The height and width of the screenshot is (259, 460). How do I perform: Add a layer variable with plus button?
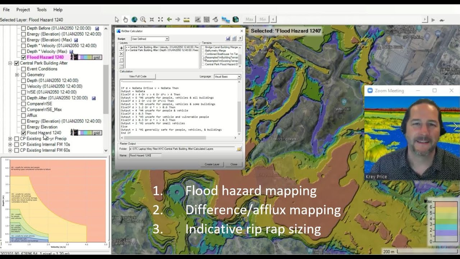[121, 48]
